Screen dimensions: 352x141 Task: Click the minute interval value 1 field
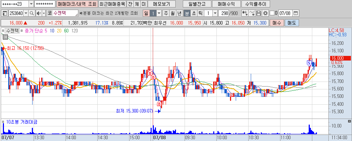(x=208, y=14)
